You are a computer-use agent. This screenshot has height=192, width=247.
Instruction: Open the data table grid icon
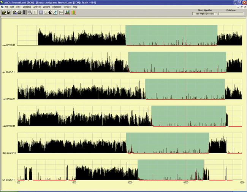(x=41, y=13)
